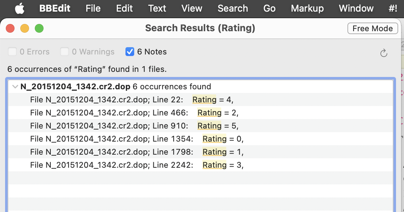Toggle the 0 Errors checkbox
Screen dimensions: 404x212
coord(12,52)
